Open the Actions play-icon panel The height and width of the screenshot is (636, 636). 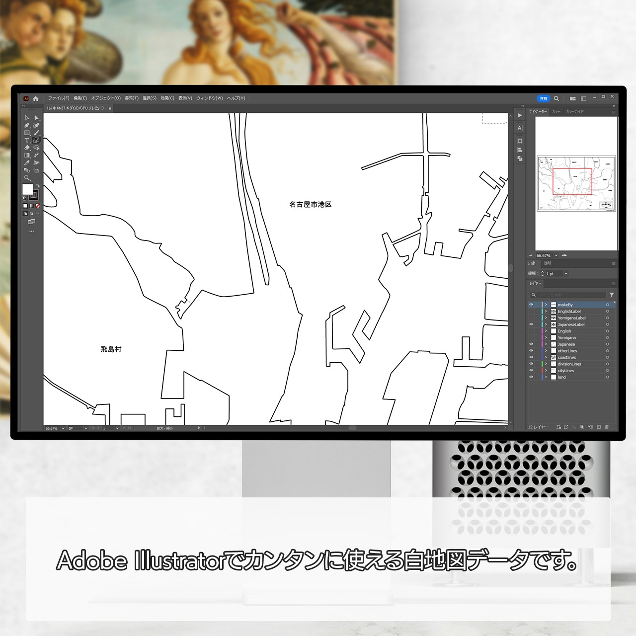(520, 115)
